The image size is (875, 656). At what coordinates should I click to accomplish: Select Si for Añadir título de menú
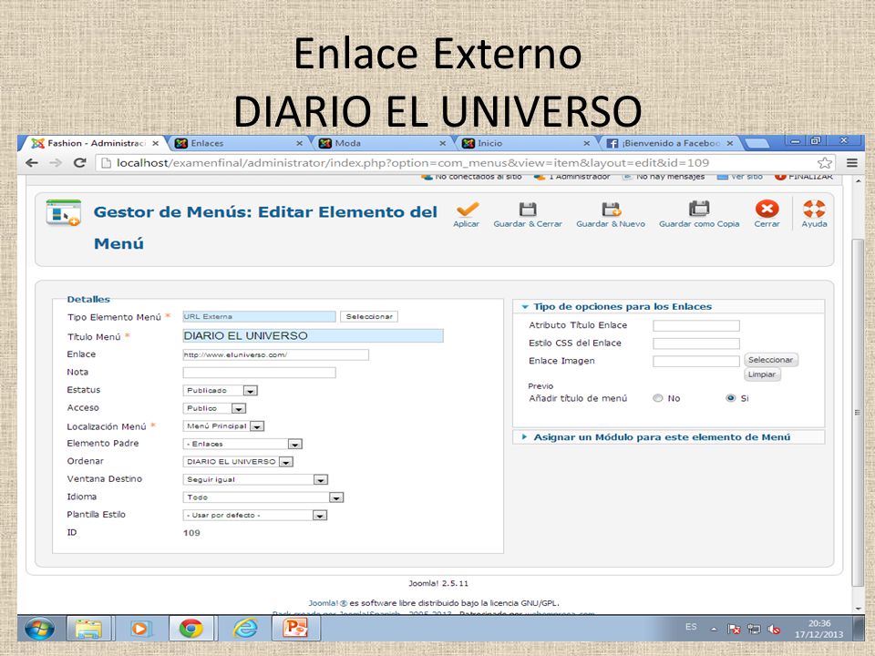[x=730, y=398]
